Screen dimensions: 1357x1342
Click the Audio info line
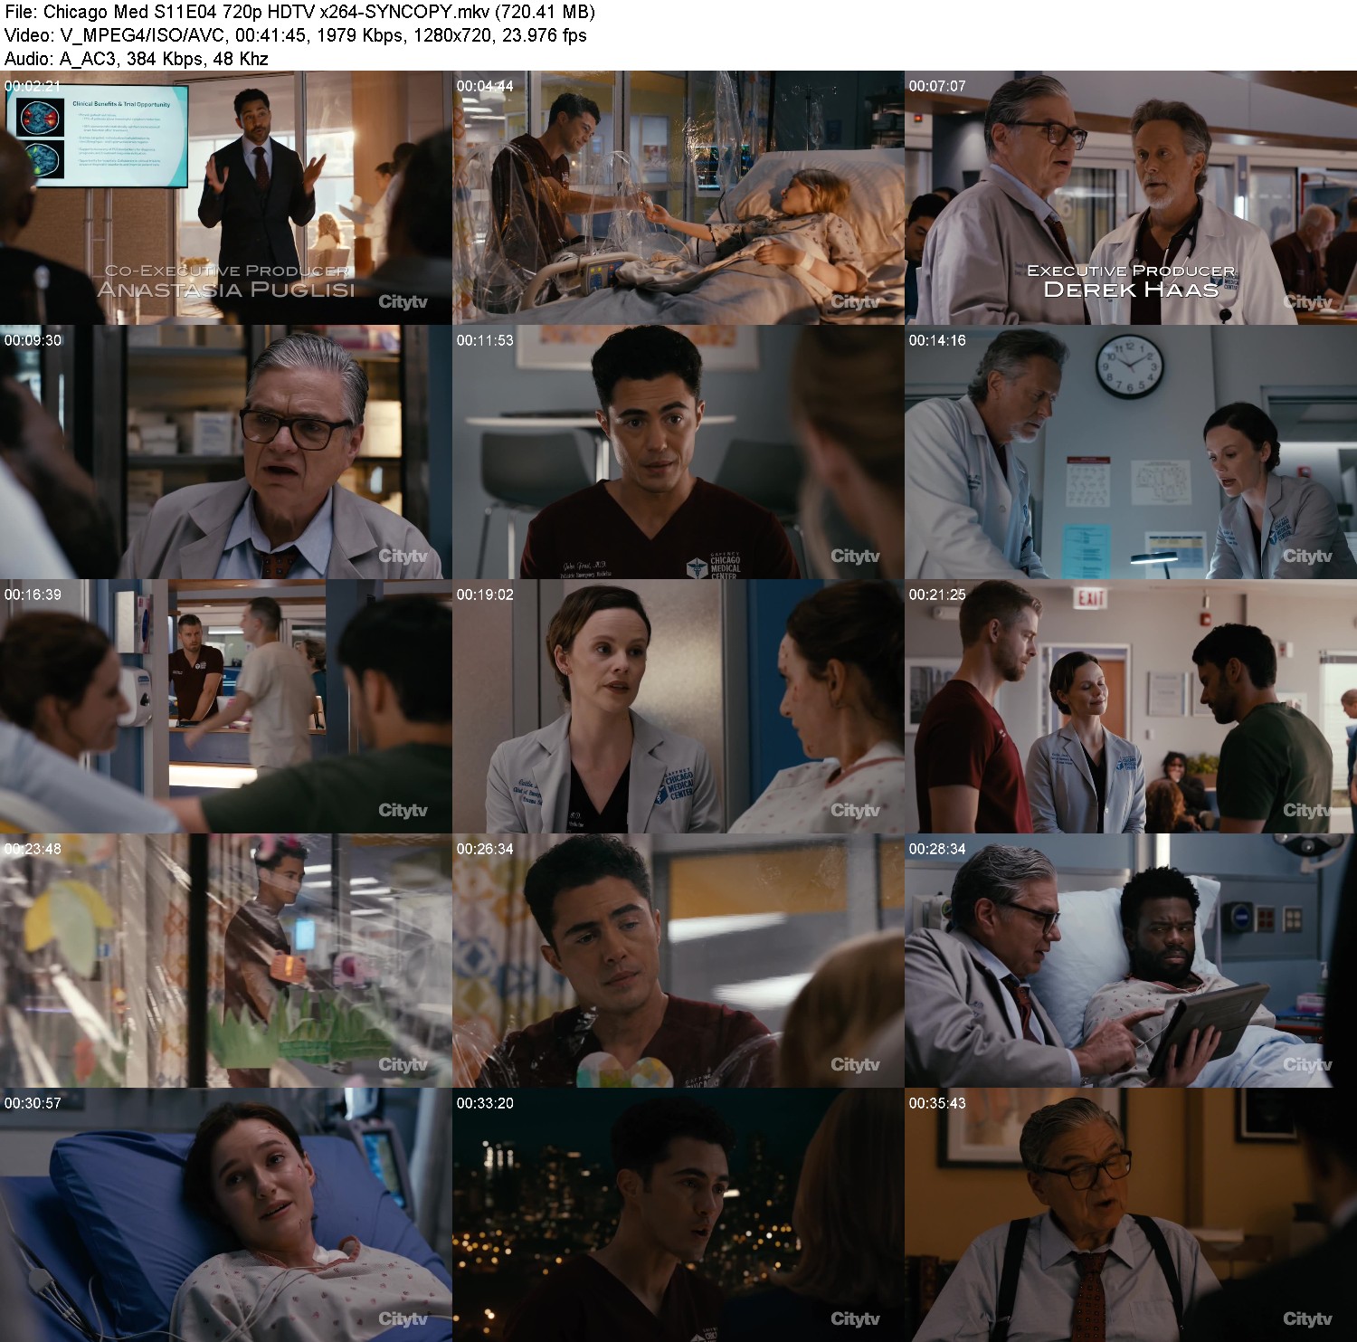[x=137, y=59]
